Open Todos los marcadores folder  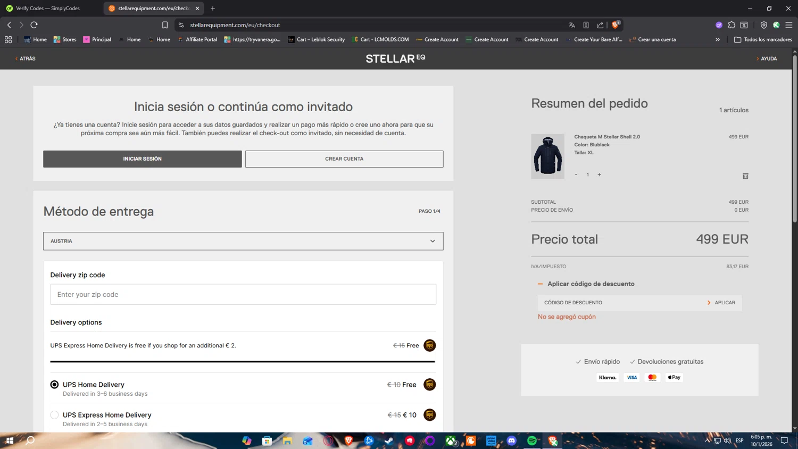pyautogui.click(x=763, y=39)
